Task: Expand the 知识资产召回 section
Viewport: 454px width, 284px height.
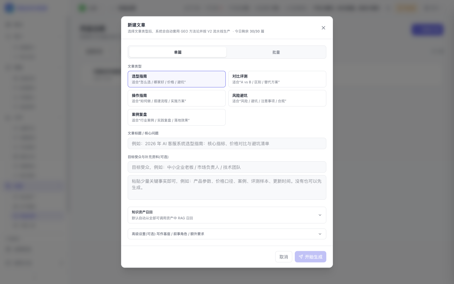Action: pyautogui.click(x=227, y=215)
